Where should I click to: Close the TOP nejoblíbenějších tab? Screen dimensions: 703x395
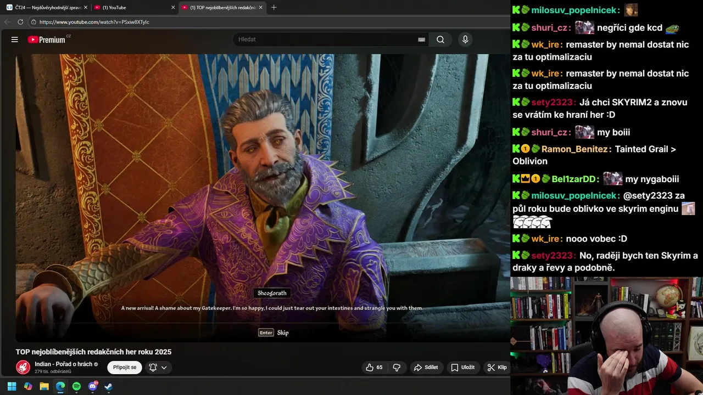[261, 7]
